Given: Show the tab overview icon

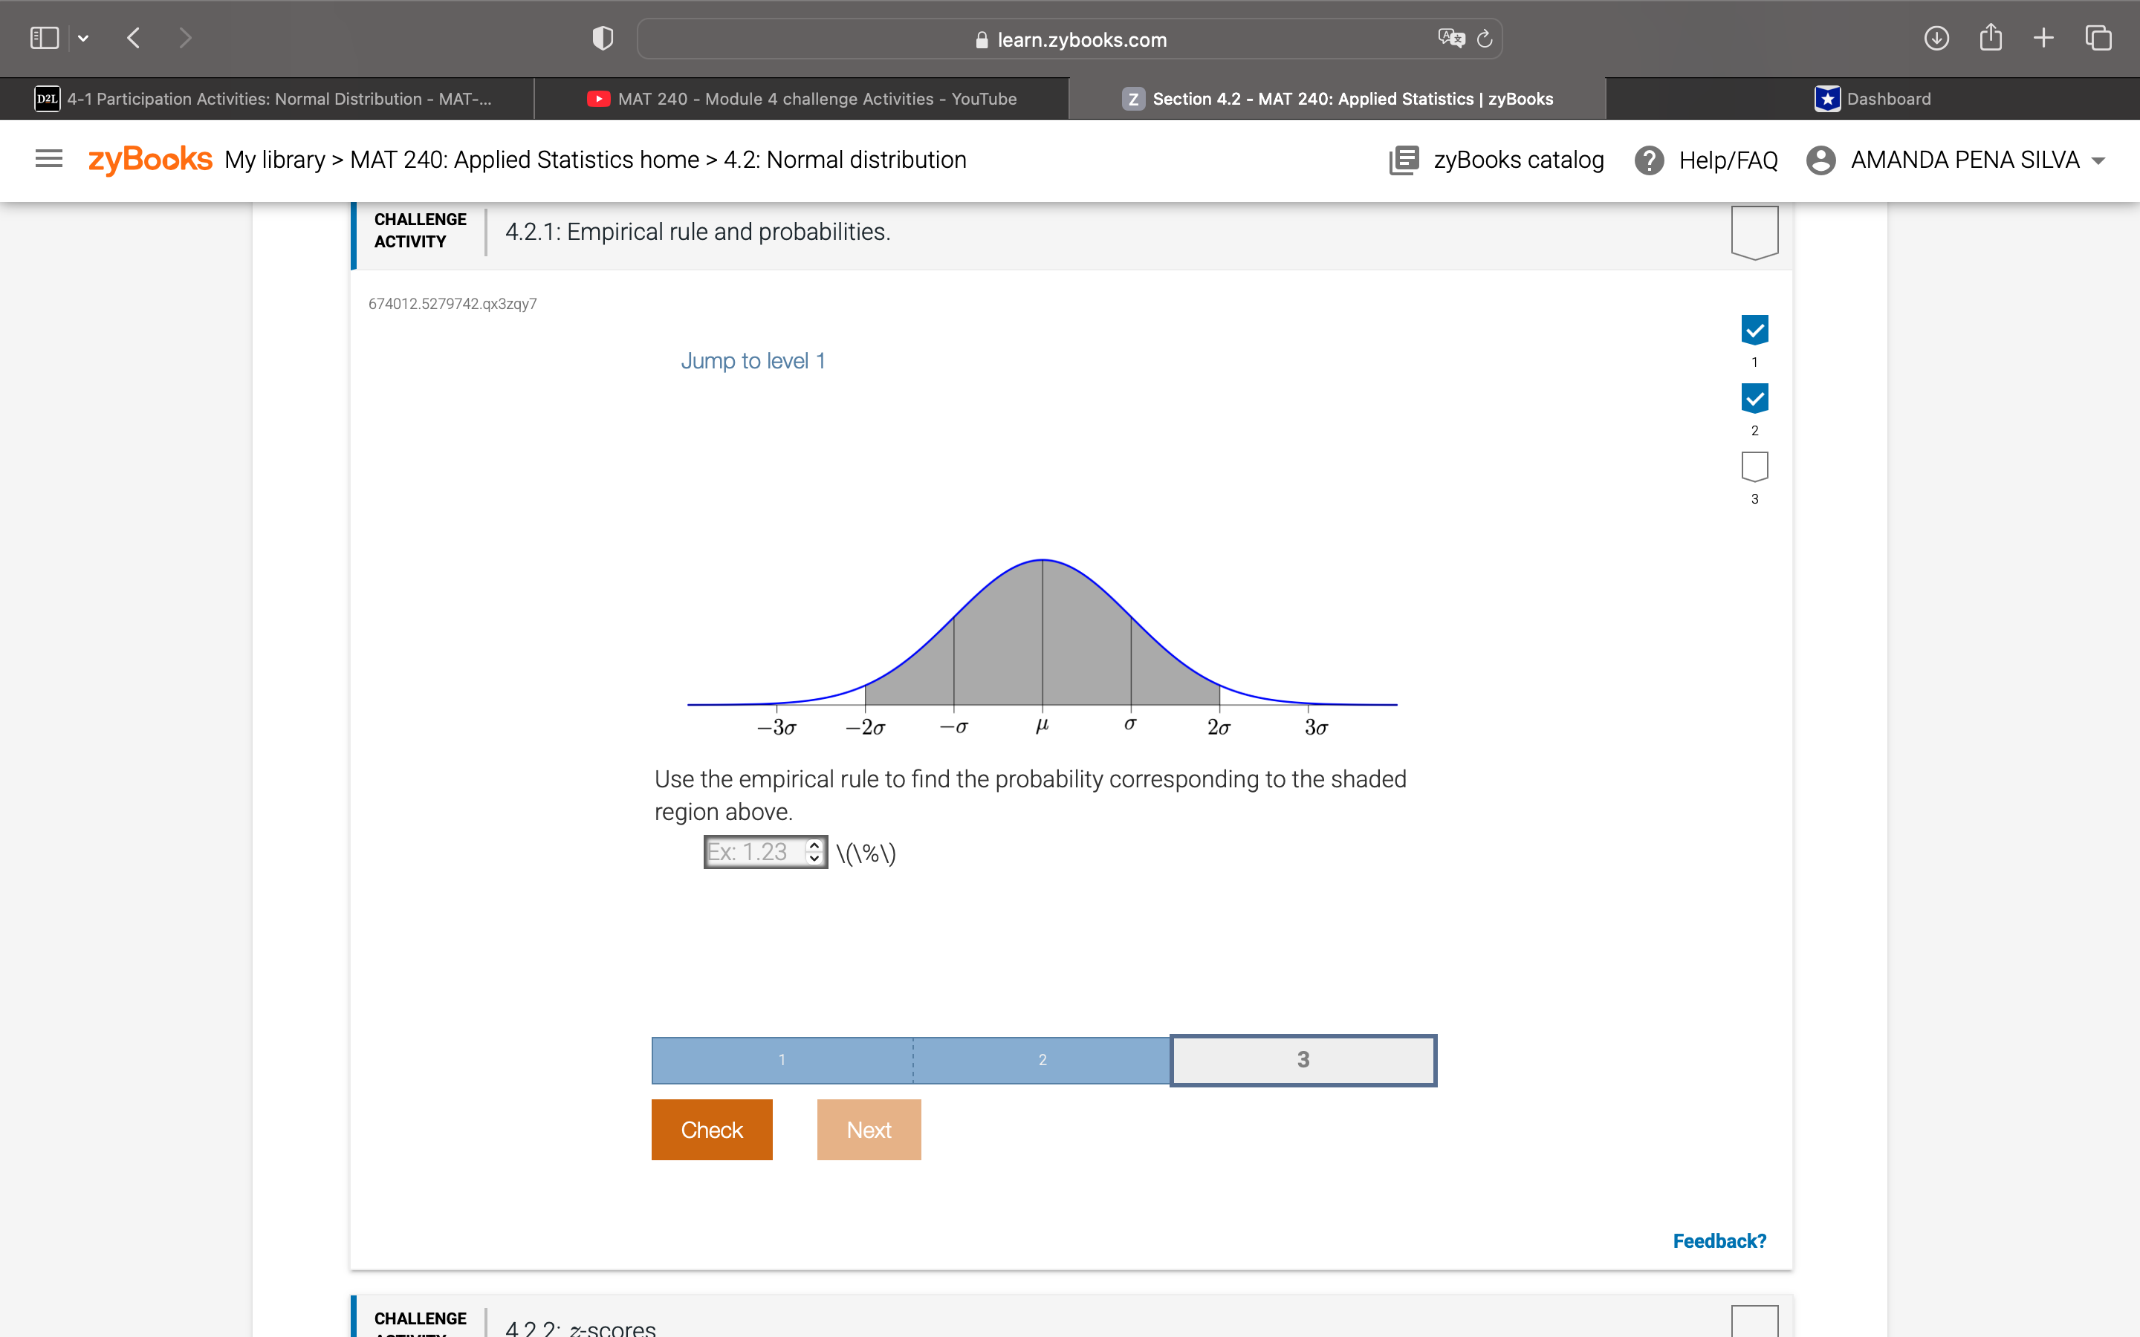Looking at the screenshot, I should 2097,38.
